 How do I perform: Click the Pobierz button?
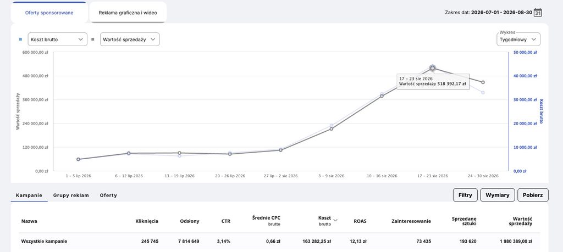coord(533,195)
